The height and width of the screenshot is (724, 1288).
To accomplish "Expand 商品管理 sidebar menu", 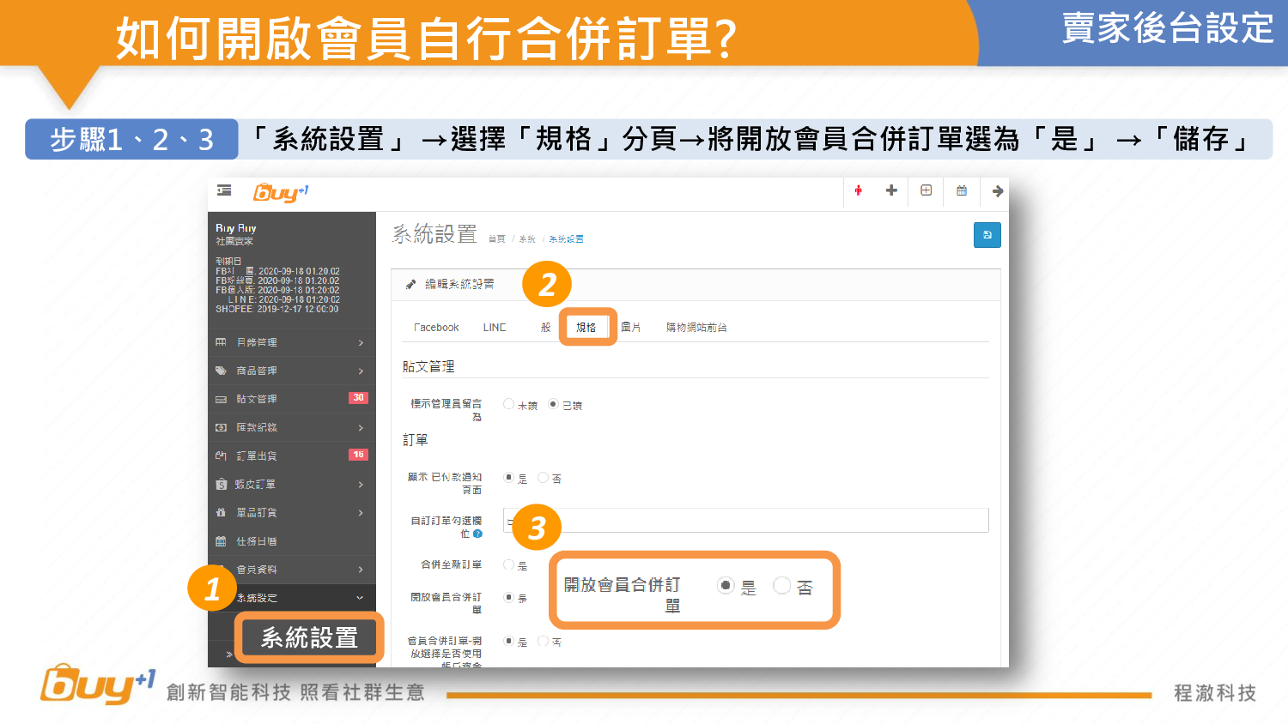I will 292,371.
